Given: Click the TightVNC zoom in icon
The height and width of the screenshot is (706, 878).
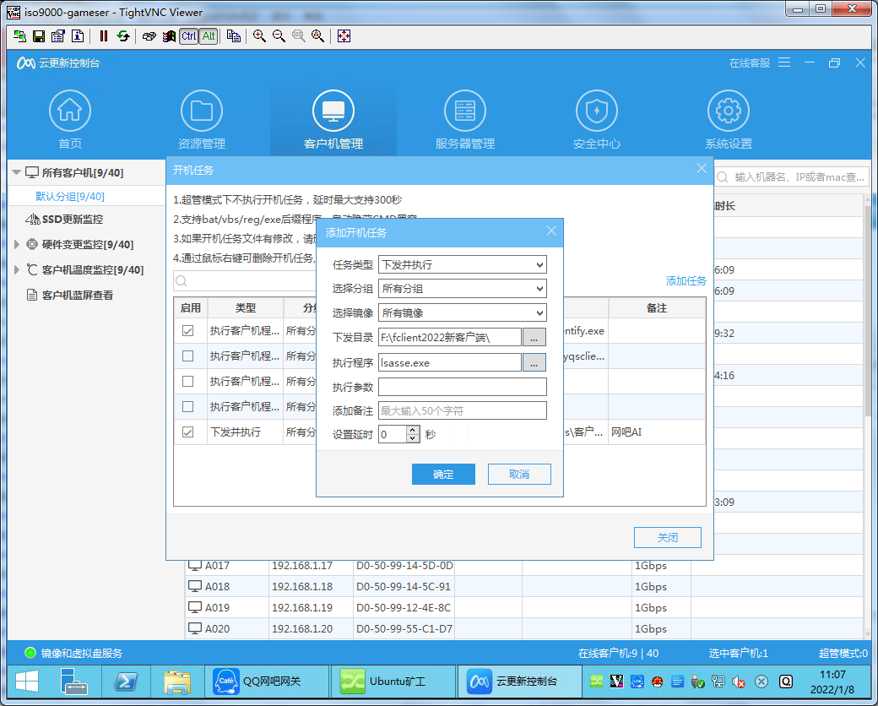Looking at the screenshot, I should coord(259,36).
